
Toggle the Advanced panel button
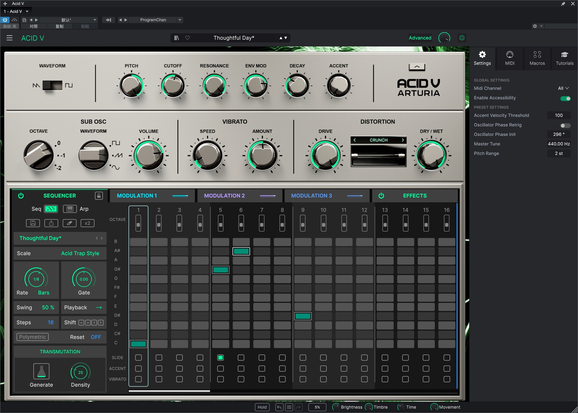tap(420, 38)
